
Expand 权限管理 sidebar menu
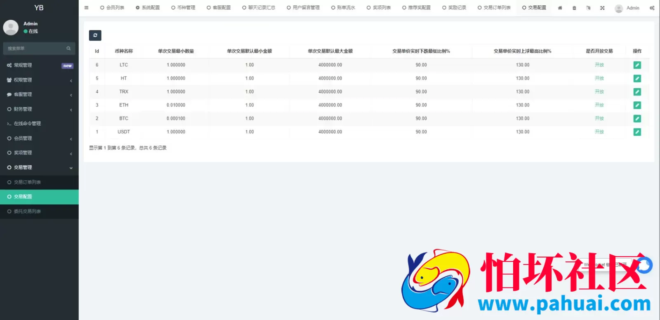tap(39, 80)
